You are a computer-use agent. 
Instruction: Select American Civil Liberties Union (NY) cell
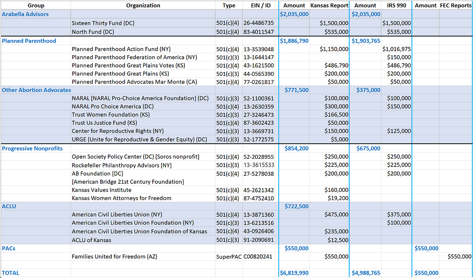pos(143,215)
